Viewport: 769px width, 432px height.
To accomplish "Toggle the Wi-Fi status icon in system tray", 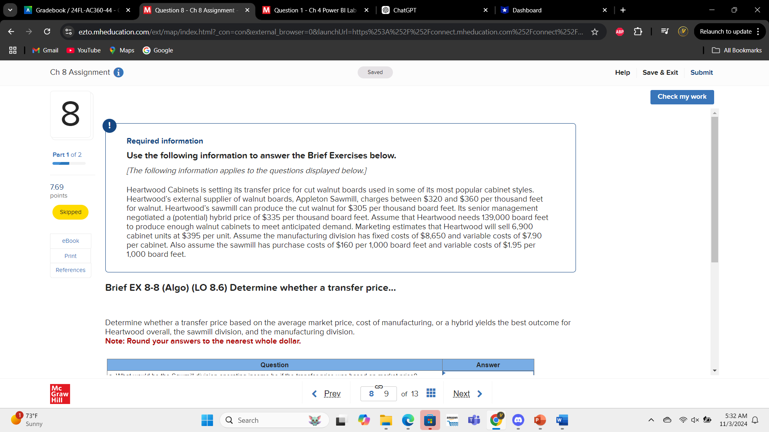I will point(683,420).
